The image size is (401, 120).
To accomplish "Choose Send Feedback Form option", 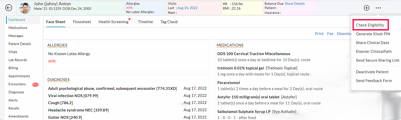I will point(374,81).
